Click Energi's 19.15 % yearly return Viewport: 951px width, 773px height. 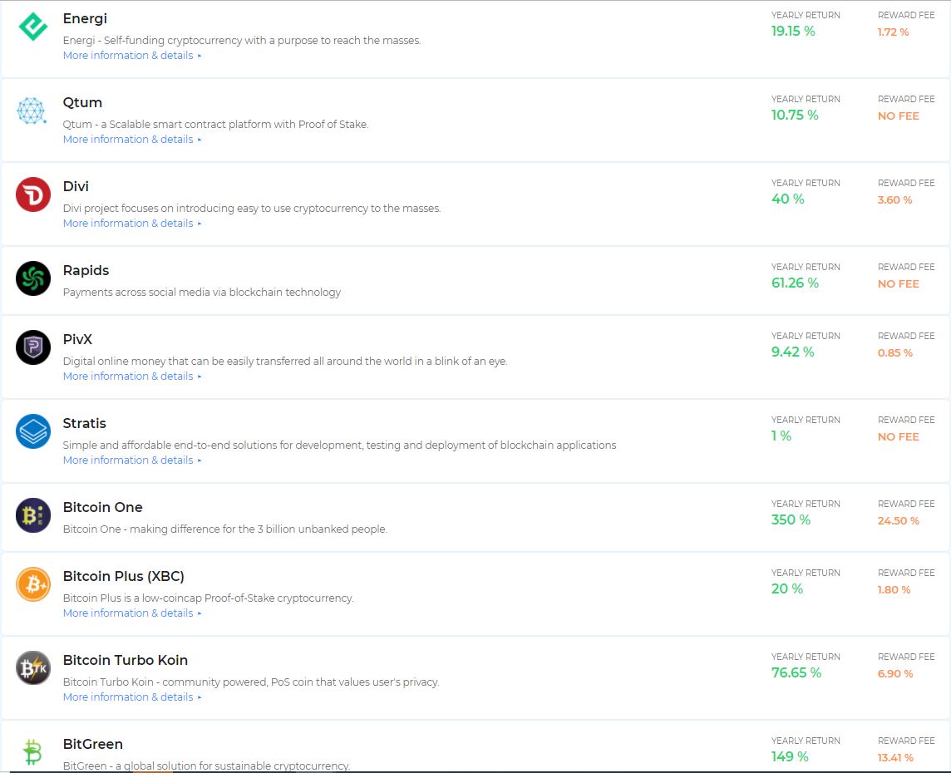(x=793, y=31)
